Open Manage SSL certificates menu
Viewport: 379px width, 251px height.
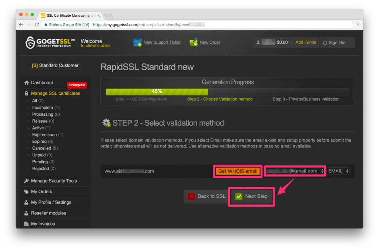pos(56,94)
